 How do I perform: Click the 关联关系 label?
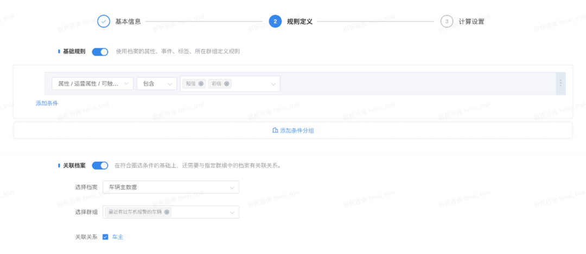[x=86, y=237]
